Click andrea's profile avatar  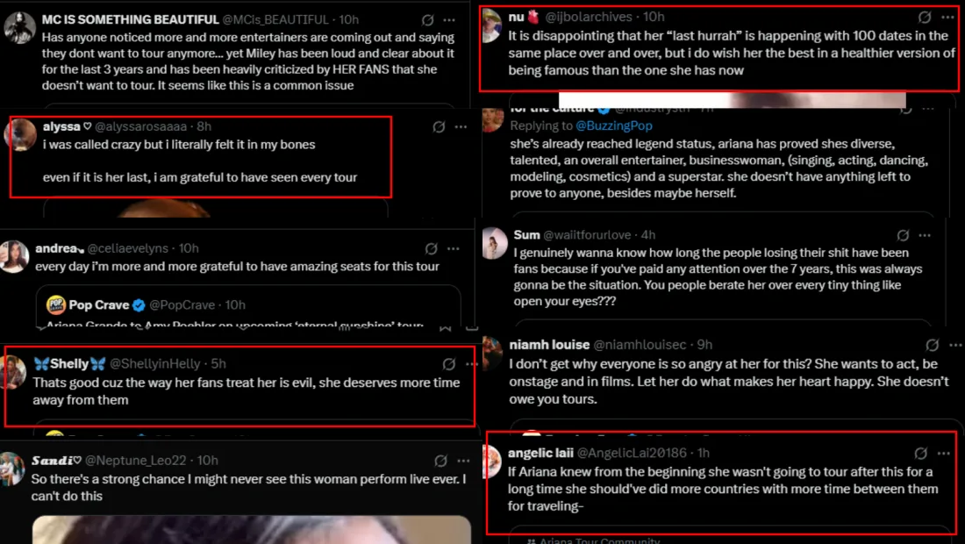pyautogui.click(x=14, y=256)
